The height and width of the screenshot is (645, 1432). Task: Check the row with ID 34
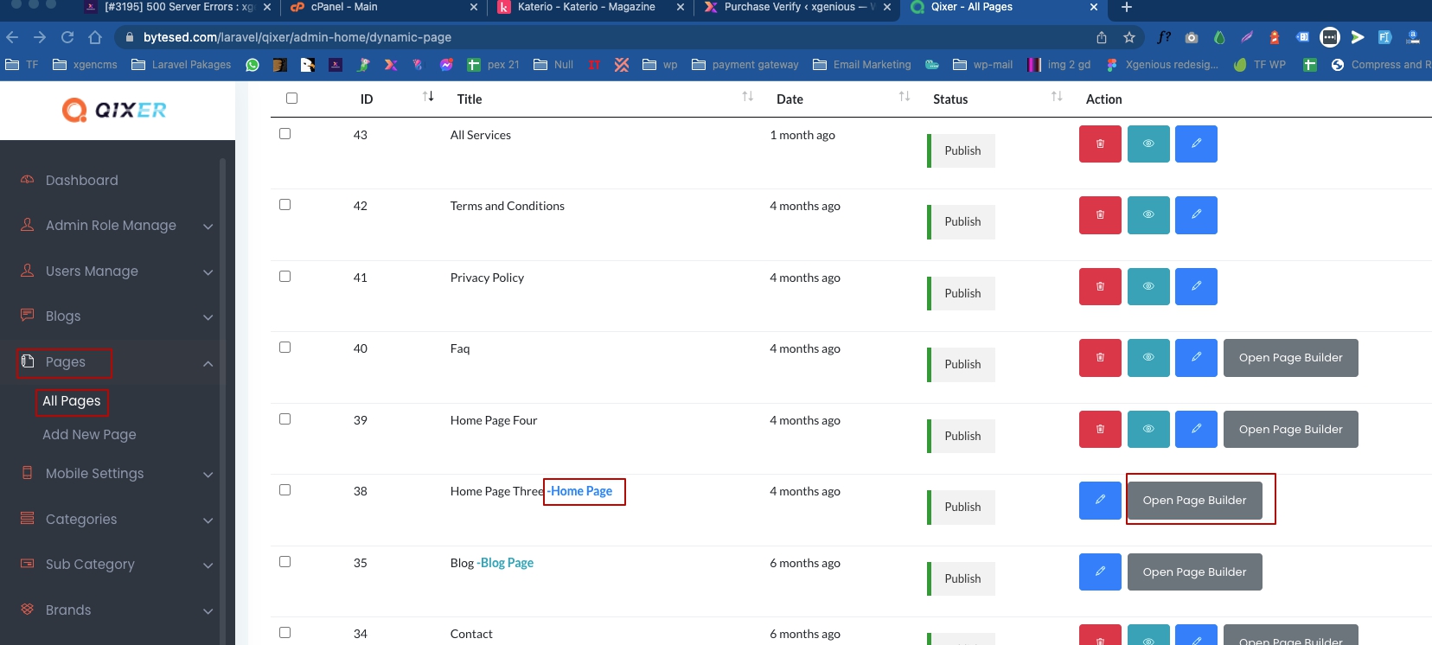point(284,633)
